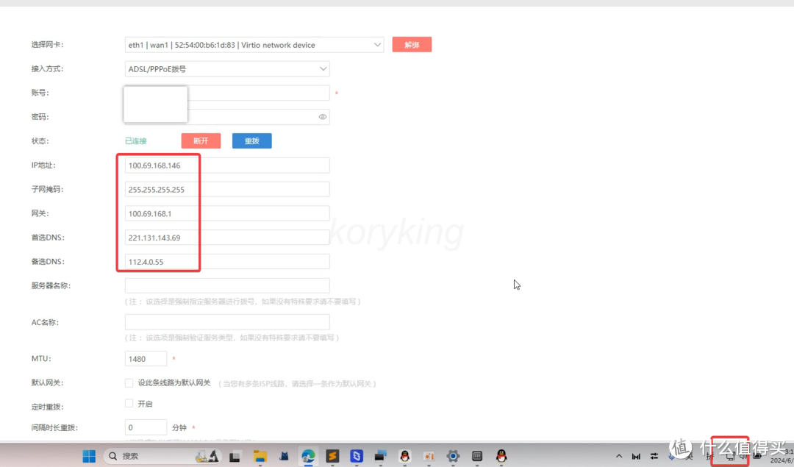Open the Task View taskbar icon
The image size is (794, 467).
(235, 456)
